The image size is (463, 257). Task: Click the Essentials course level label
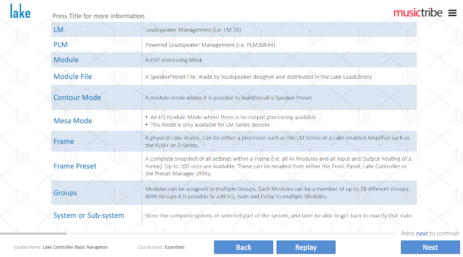click(x=174, y=247)
